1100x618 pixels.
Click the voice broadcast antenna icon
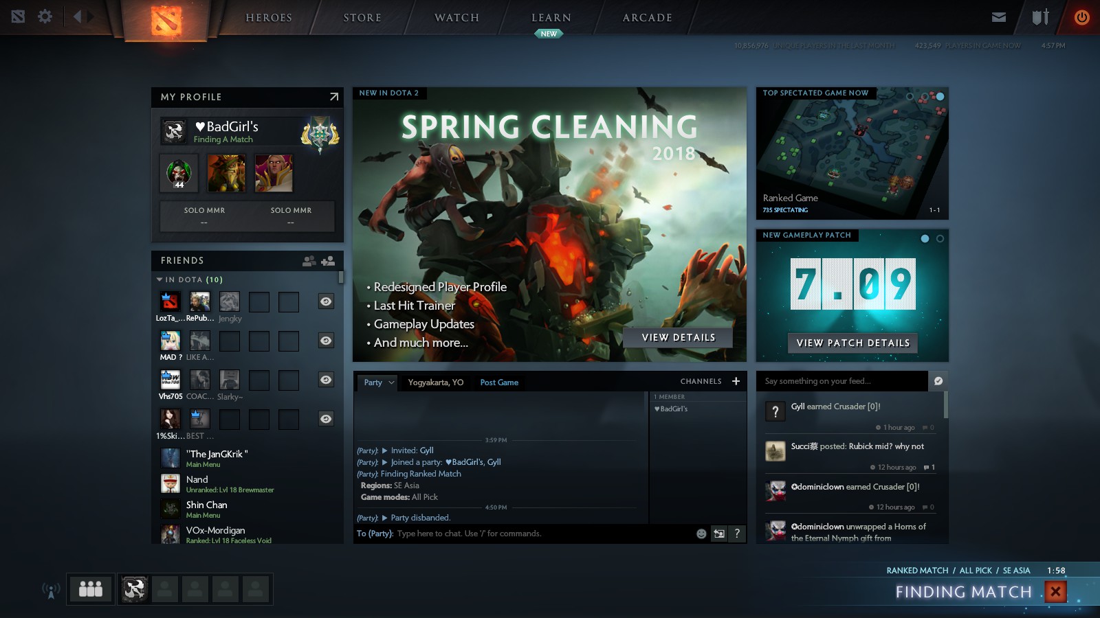tap(51, 590)
